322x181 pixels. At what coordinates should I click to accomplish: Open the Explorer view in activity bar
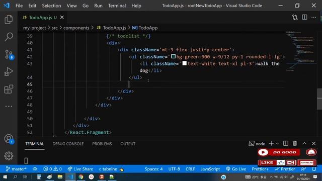(9, 20)
